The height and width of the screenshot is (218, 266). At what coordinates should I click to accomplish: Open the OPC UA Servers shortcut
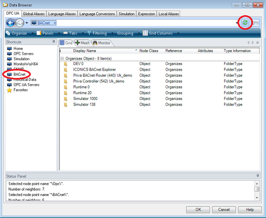(x=26, y=85)
